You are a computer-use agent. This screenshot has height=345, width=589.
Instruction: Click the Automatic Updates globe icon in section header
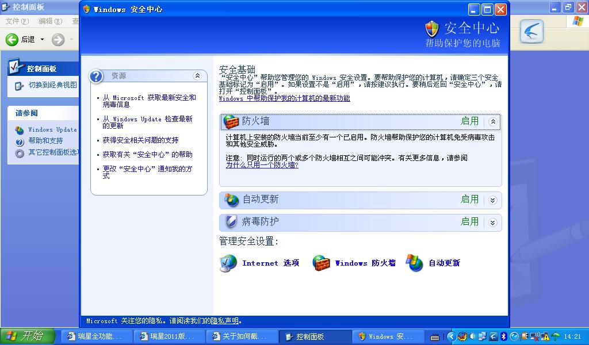click(x=231, y=200)
